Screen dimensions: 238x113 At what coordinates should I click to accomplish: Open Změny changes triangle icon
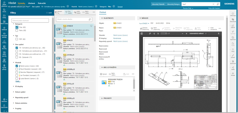4,42
